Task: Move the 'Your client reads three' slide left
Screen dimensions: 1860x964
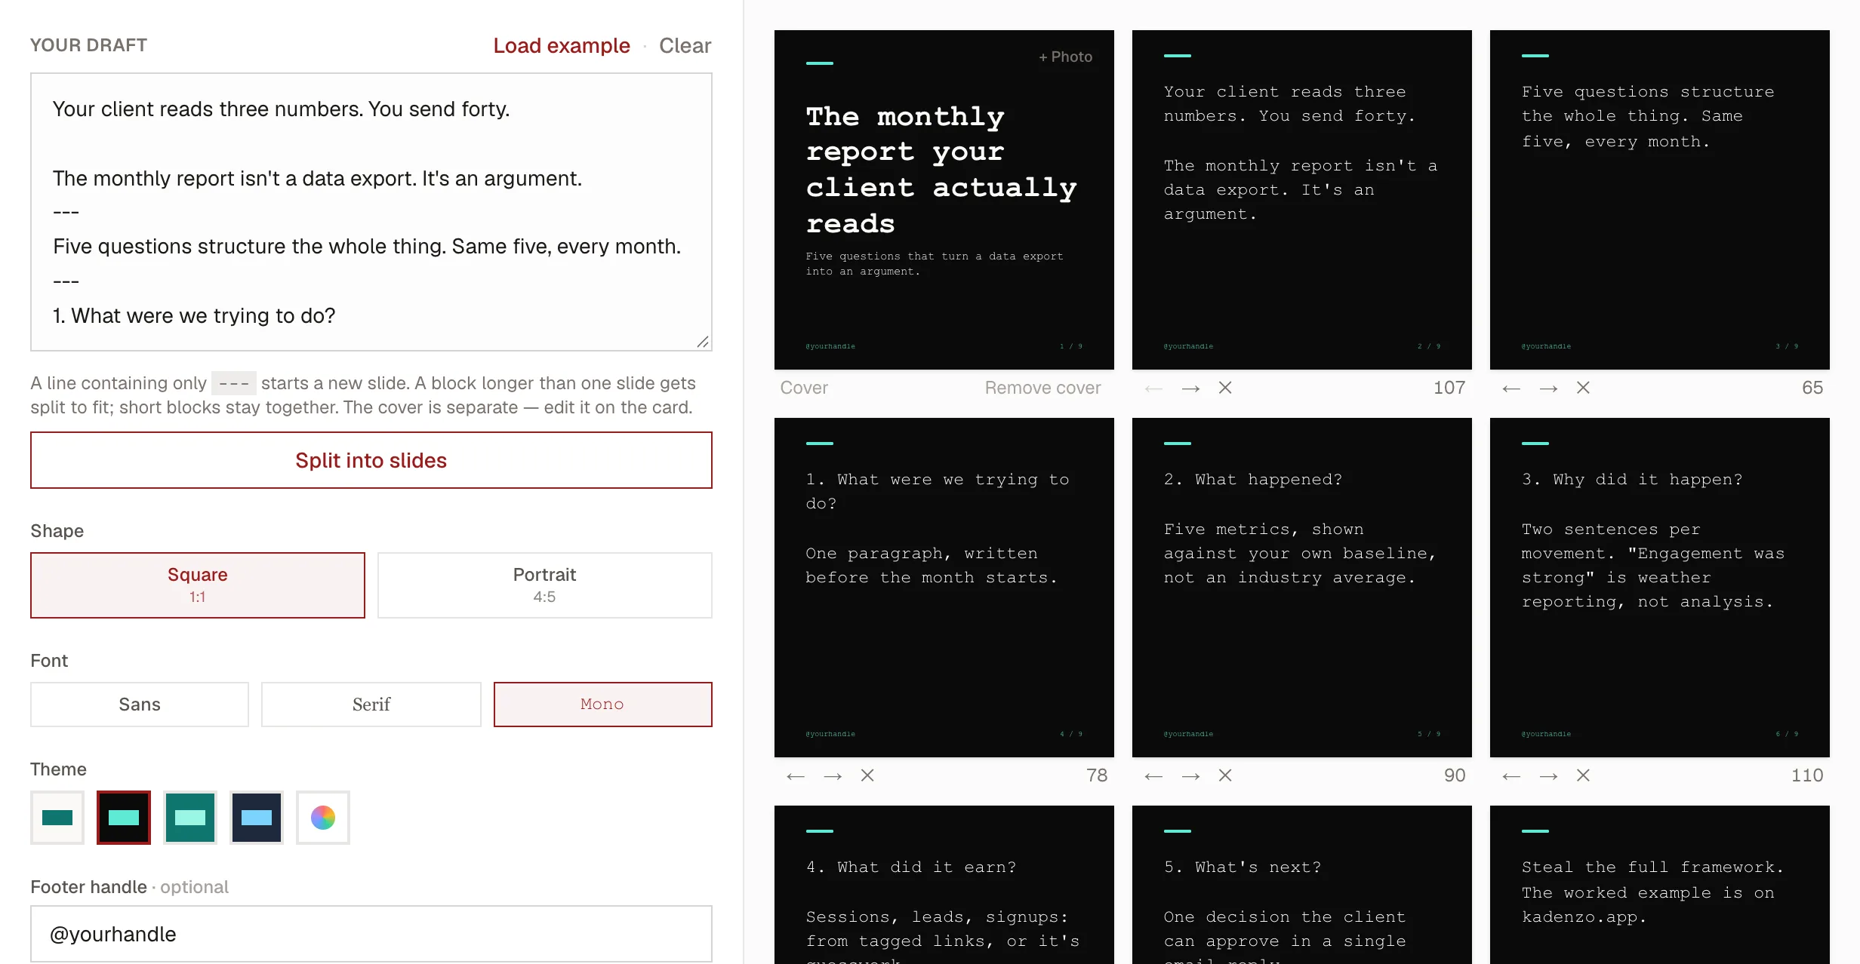Action: coord(1153,388)
